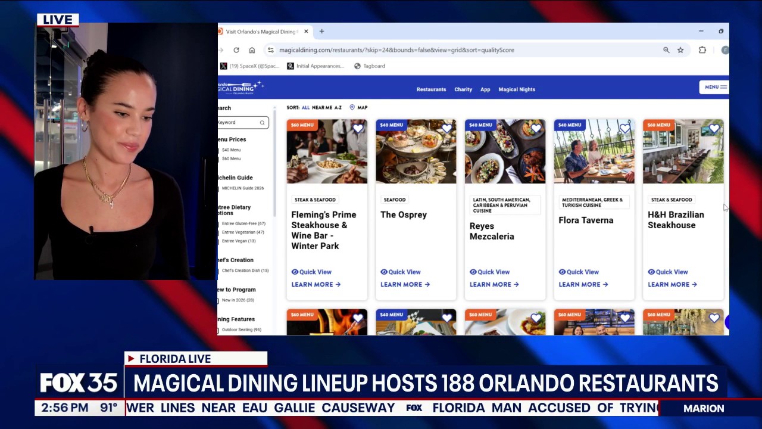Sort restaurants A-Z

pyautogui.click(x=338, y=108)
